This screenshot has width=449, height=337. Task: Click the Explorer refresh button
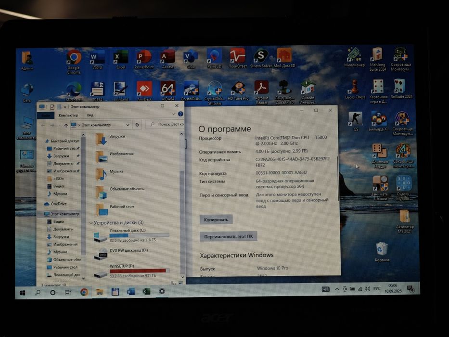pyautogui.click(x=137, y=125)
